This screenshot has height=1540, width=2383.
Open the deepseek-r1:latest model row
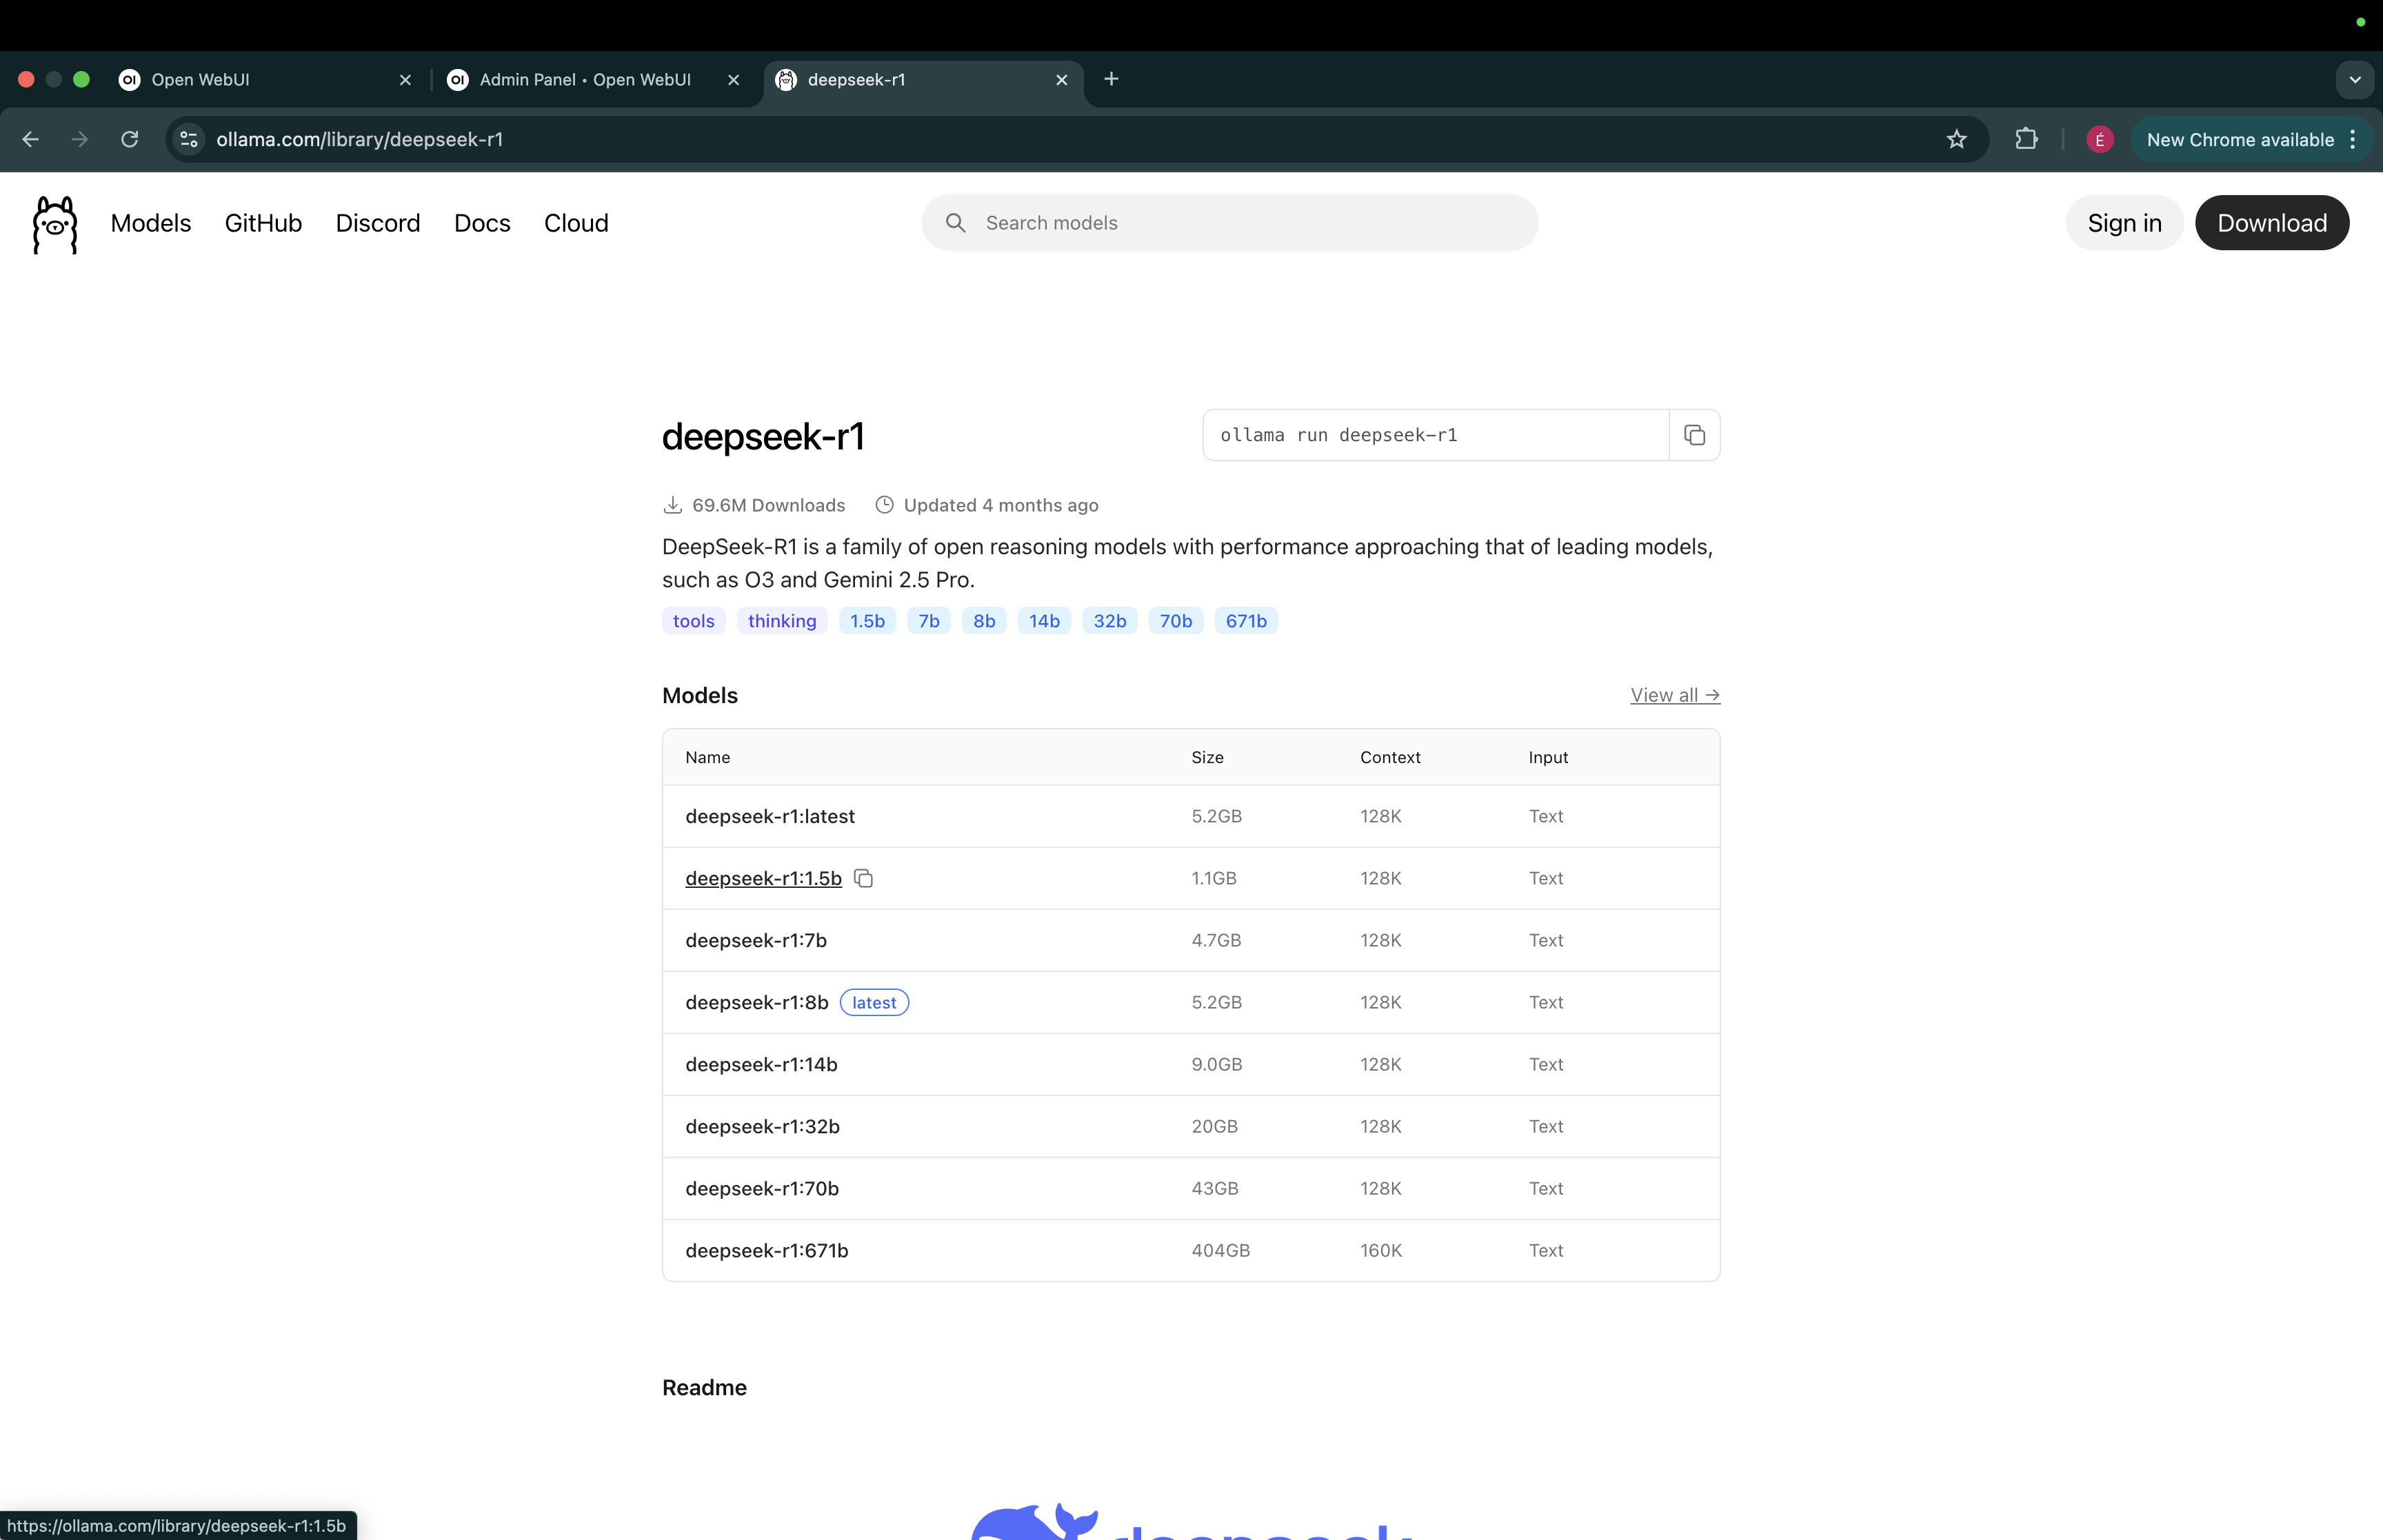[1191, 816]
